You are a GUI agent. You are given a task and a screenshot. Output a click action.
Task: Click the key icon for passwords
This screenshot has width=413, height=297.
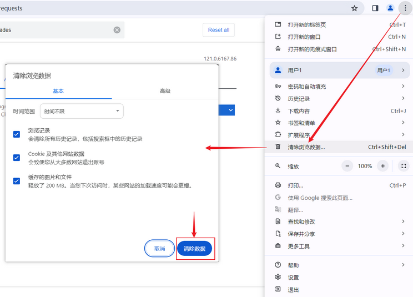click(x=278, y=86)
